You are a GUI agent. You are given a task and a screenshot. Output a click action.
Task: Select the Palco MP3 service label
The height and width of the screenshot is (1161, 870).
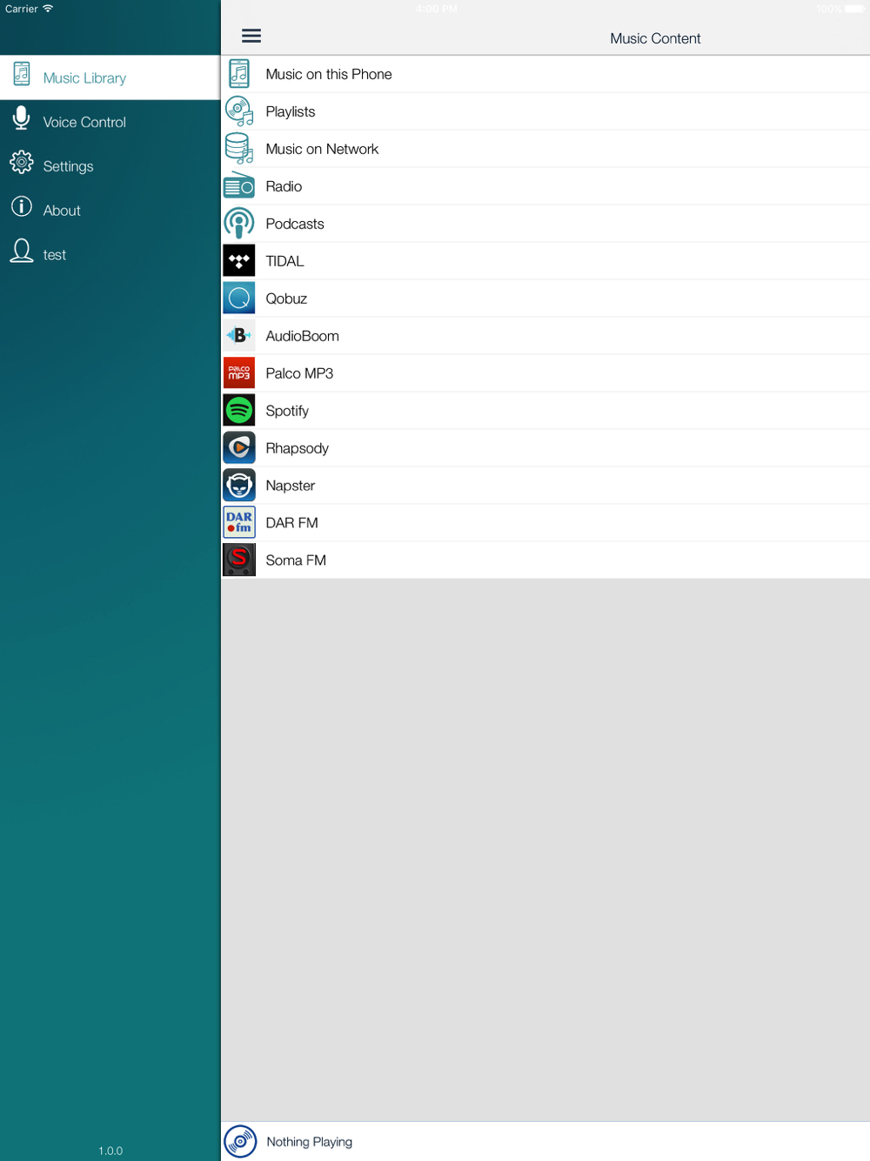point(299,373)
